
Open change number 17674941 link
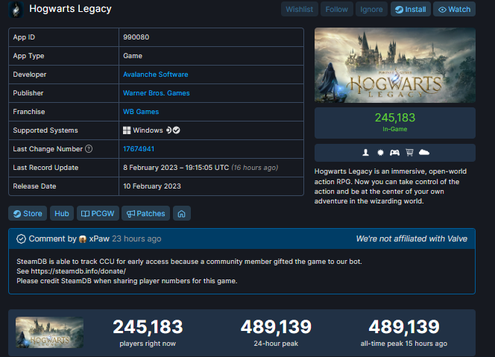click(139, 149)
